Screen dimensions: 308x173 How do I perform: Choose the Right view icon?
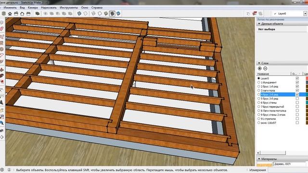[x=28, y=13]
